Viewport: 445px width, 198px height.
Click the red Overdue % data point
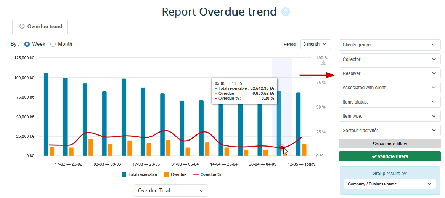pos(282,148)
